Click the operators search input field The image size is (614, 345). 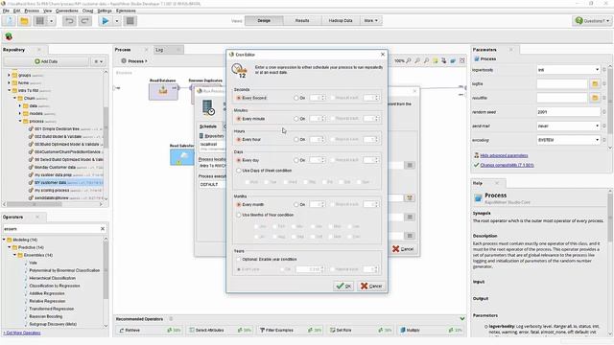coord(50,229)
